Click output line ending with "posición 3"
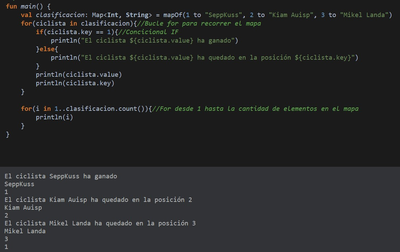Image resolution: width=400 pixels, height=252 pixels. [x=100, y=223]
